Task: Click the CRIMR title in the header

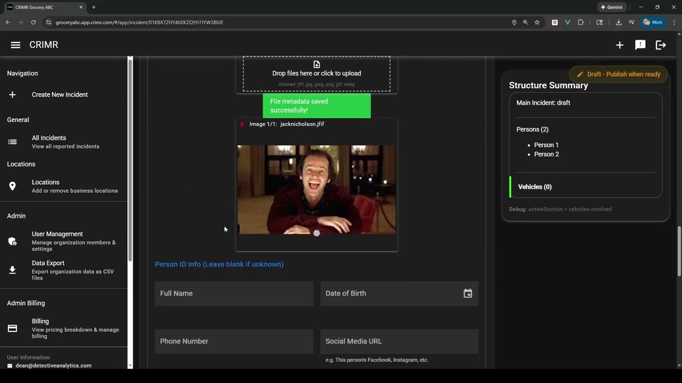Action: pos(44,45)
